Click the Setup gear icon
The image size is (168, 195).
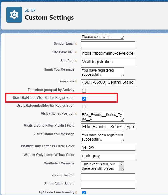[14, 15]
